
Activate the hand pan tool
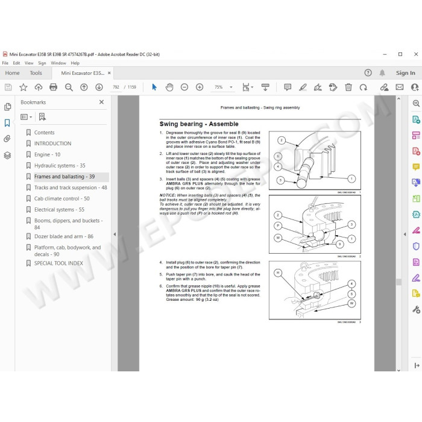click(x=169, y=87)
